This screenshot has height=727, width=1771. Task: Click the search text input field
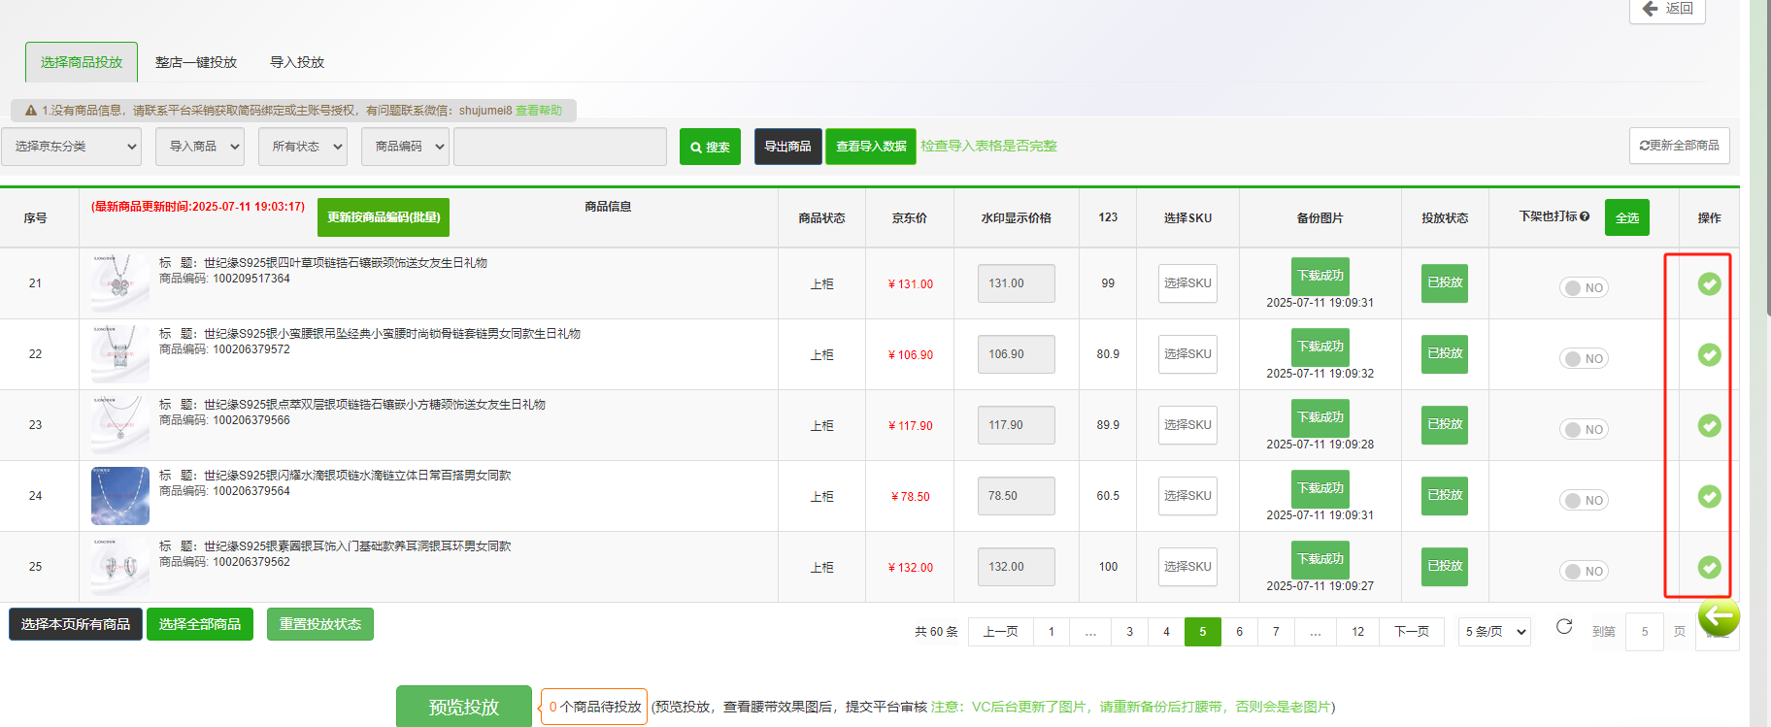click(560, 147)
